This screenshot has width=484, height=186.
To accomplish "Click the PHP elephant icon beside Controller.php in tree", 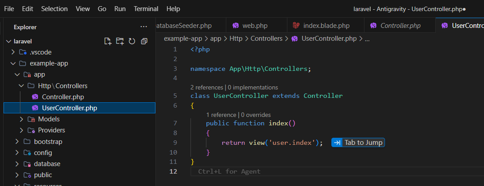I will pos(35,97).
